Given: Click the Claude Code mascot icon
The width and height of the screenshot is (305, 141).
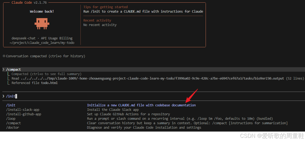Looking at the screenshot, I should pyautogui.click(x=42, y=24).
